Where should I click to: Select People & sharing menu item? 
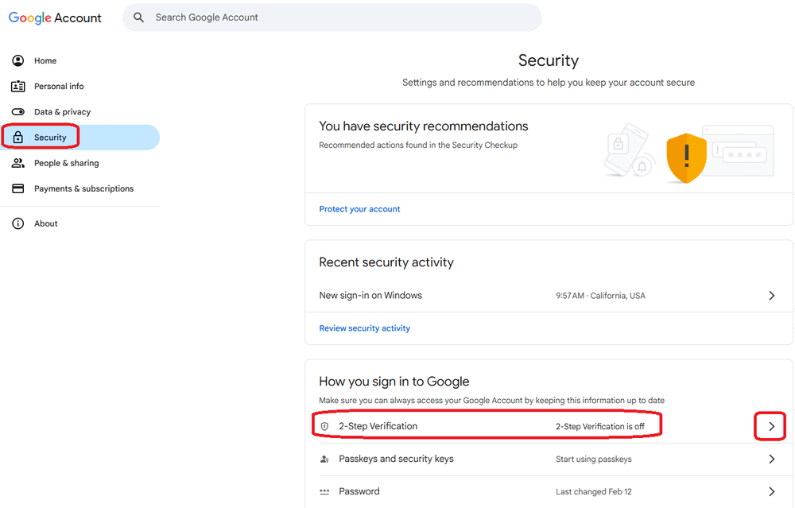[66, 163]
